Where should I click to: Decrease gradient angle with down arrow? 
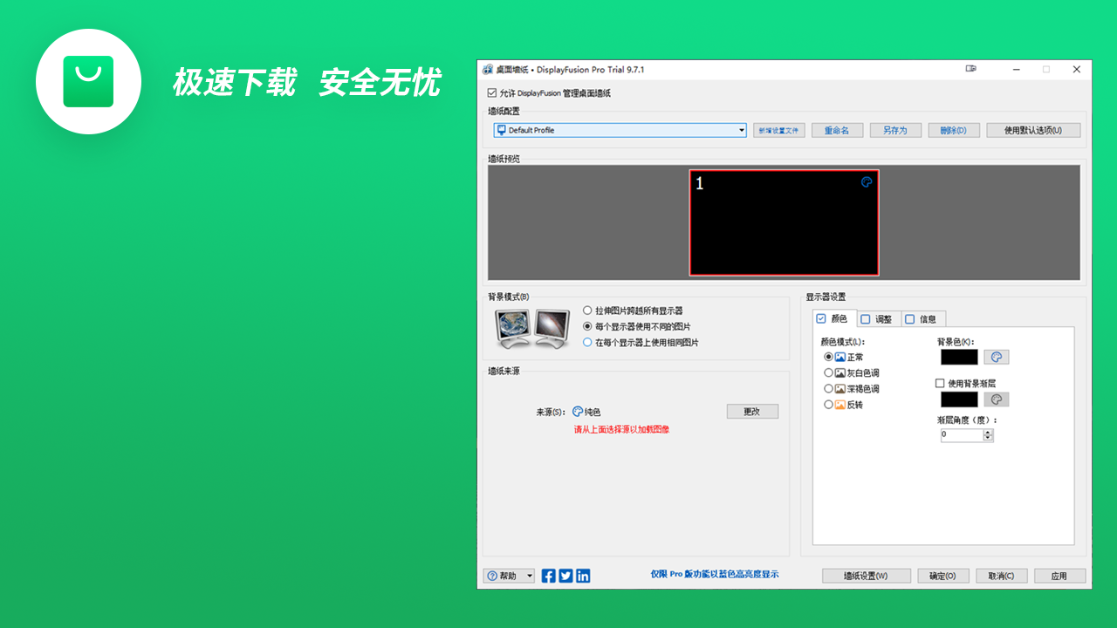pyautogui.click(x=988, y=438)
